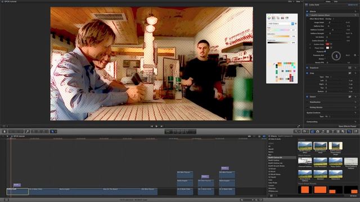Play the viewer video
This screenshot has height=202, width=360.
[x=156, y=126]
